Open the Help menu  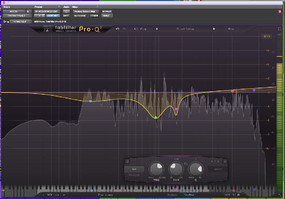pyautogui.click(x=231, y=29)
